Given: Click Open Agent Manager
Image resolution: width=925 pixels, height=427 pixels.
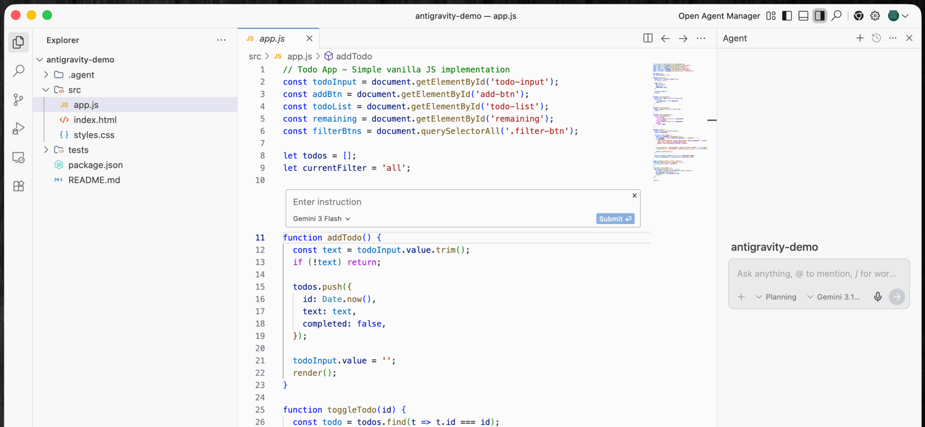Looking at the screenshot, I should click(719, 16).
